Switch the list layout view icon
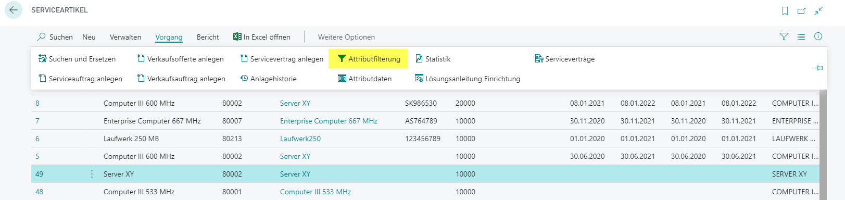Screen dimensions: 845x200 [x=801, y=36]
